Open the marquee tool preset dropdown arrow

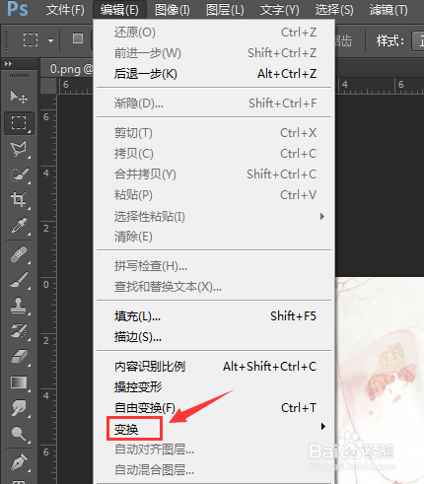point(50,40)
